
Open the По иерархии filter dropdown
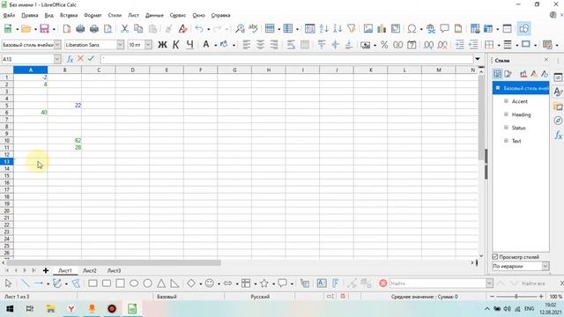545,266
